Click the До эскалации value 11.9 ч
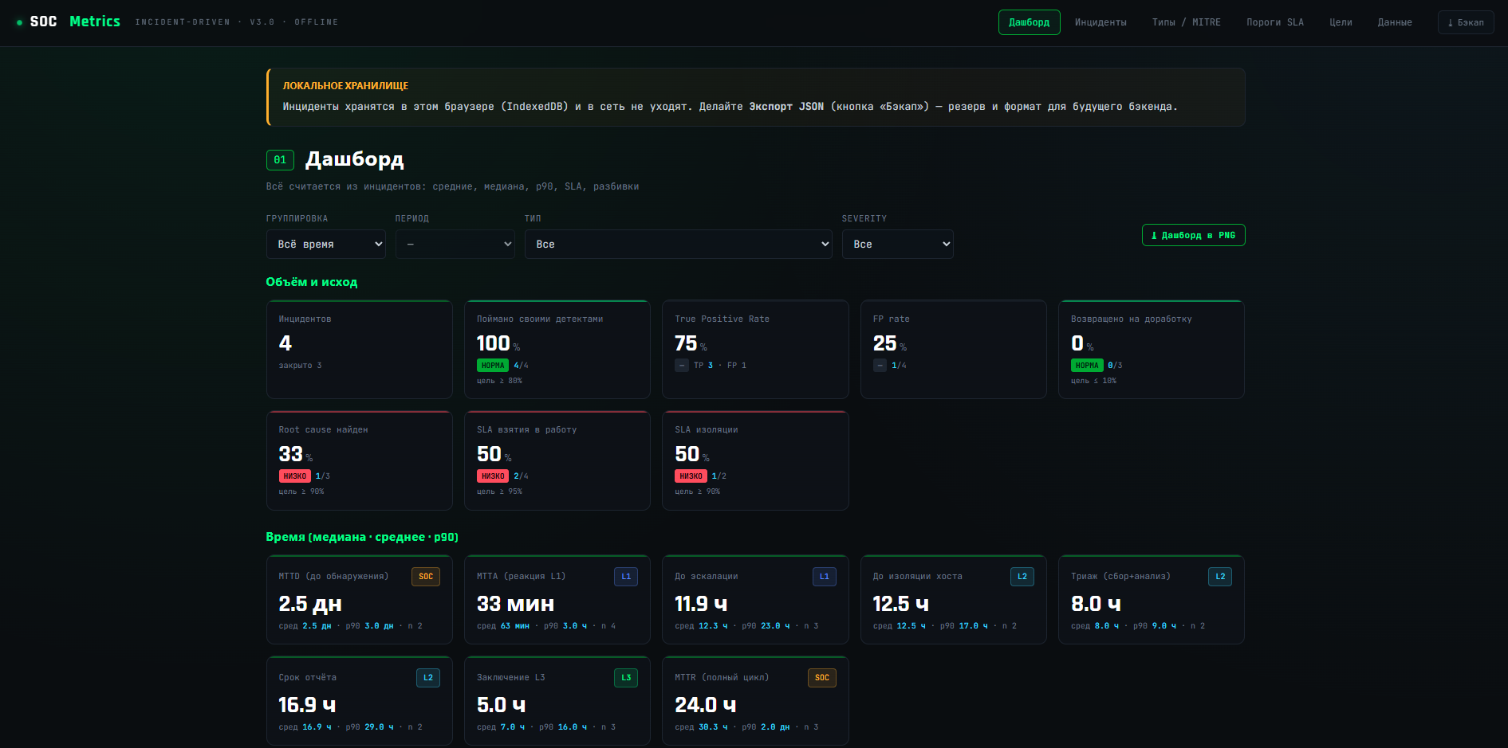The height and width of the screenshot is (748, 1508). tap(701, 604)
